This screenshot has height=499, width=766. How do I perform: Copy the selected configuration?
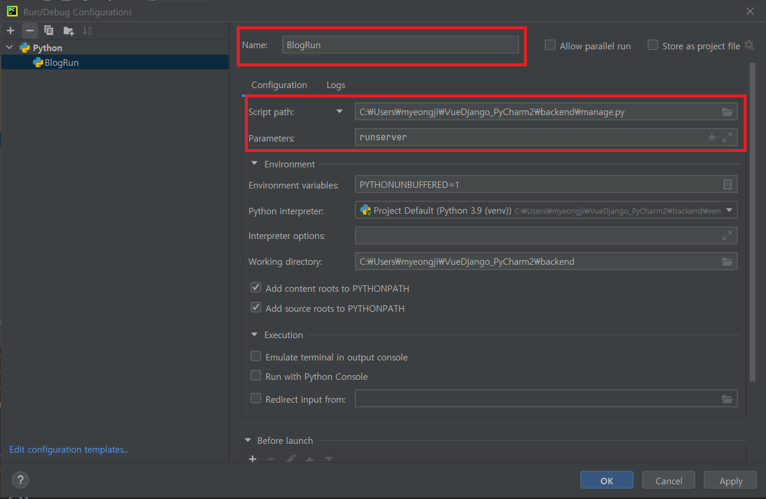pyautogui.click(x=49, y=31)
